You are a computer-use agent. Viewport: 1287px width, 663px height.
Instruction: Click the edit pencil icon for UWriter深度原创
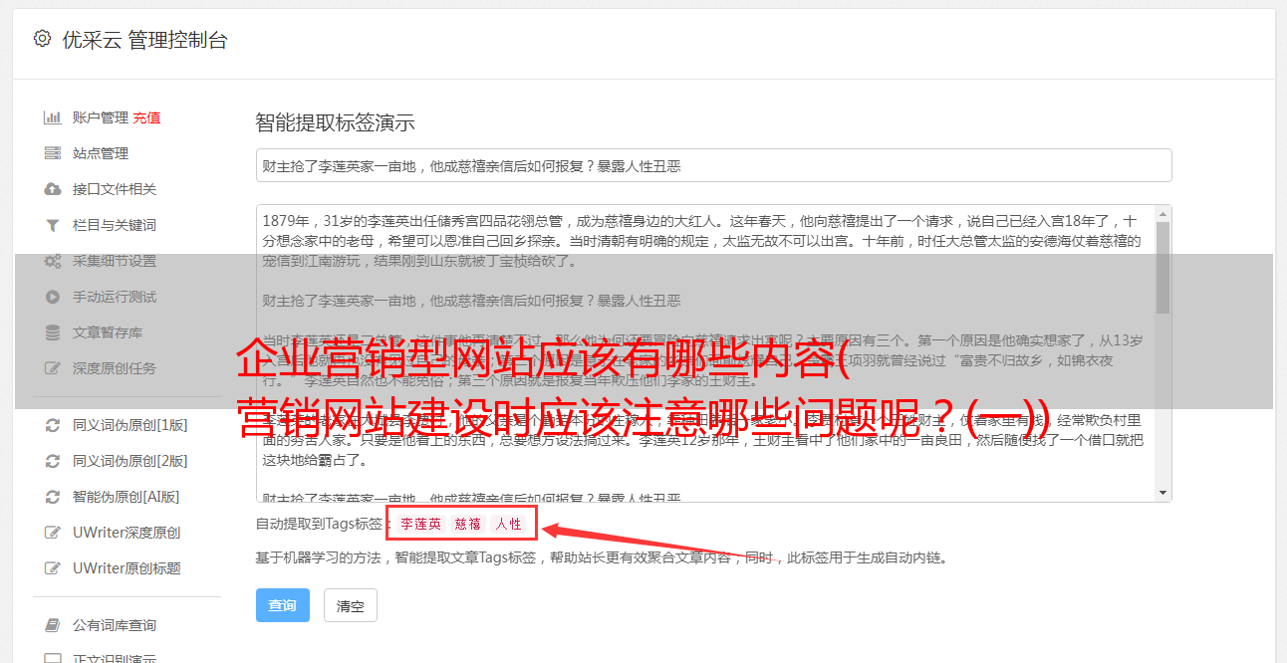tap(53, 533)
